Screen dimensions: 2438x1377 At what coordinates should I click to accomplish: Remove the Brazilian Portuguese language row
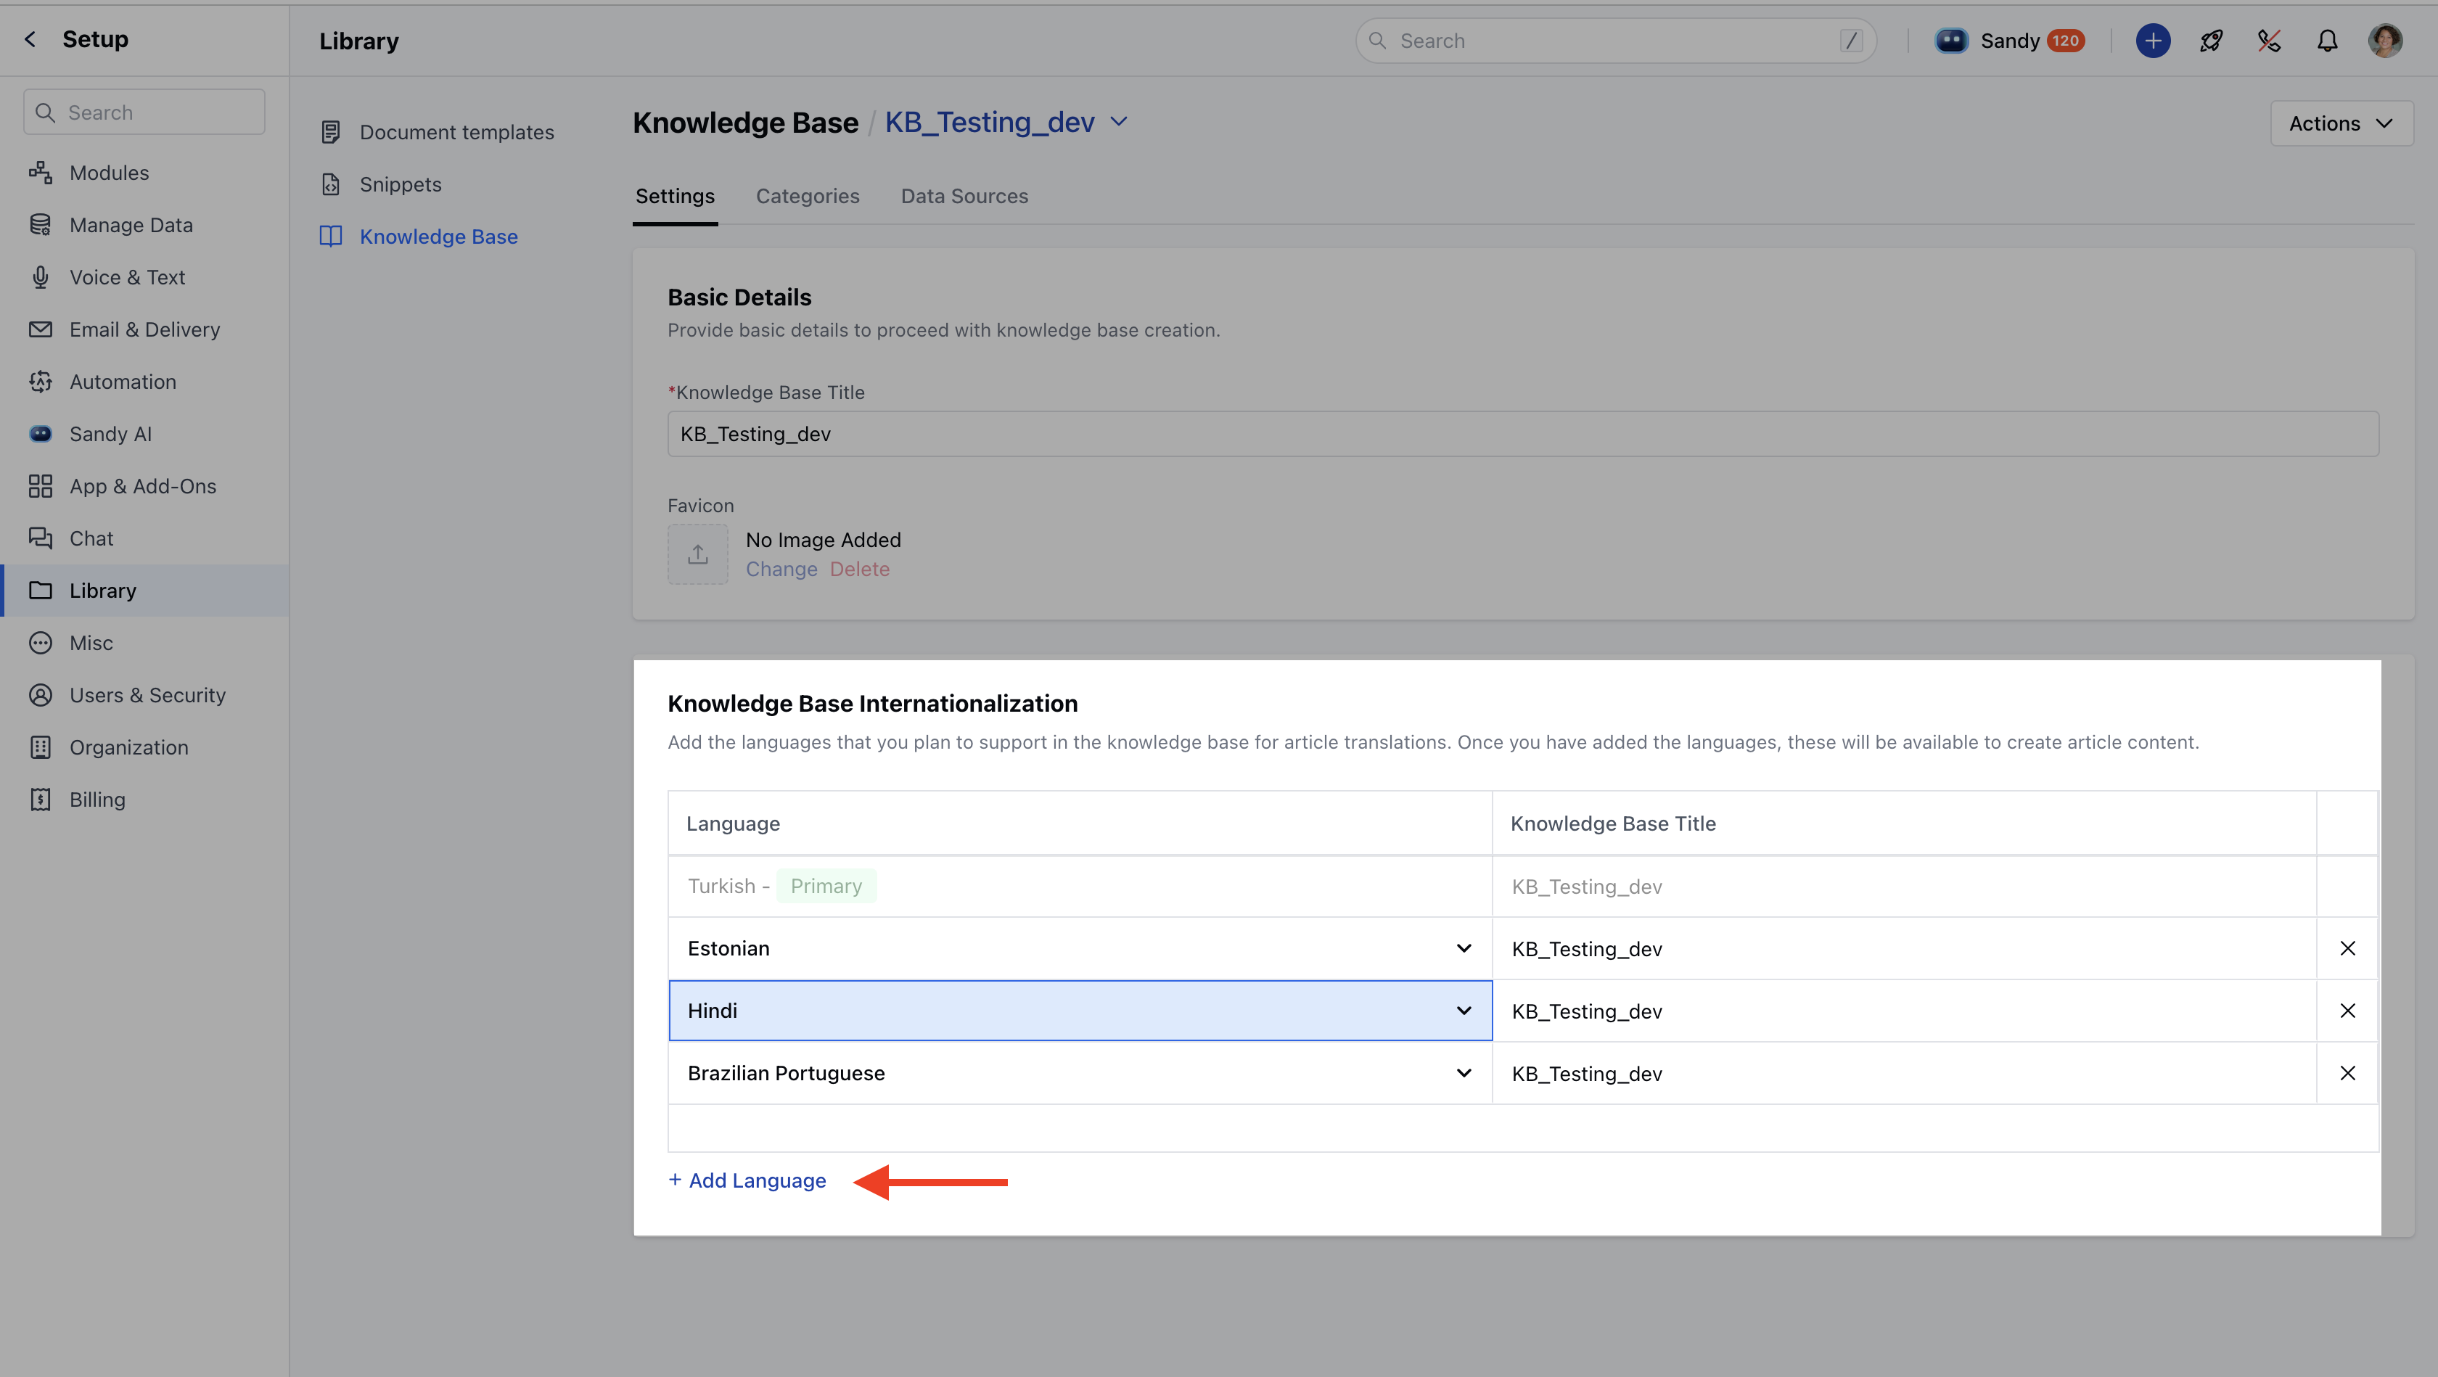tap(2347, 1073)
